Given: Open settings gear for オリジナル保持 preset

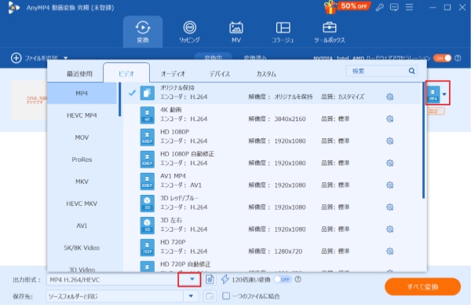Looking at the screenshot, I should point(389,97).
